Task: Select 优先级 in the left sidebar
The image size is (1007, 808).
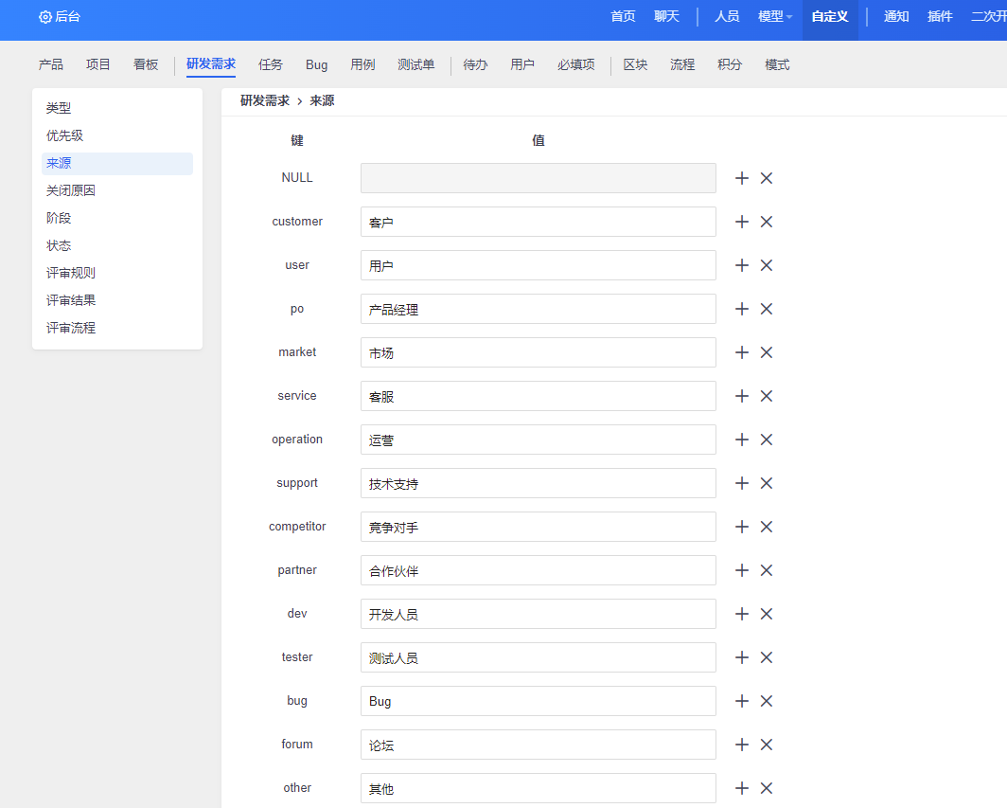Action: pos(64,135)
